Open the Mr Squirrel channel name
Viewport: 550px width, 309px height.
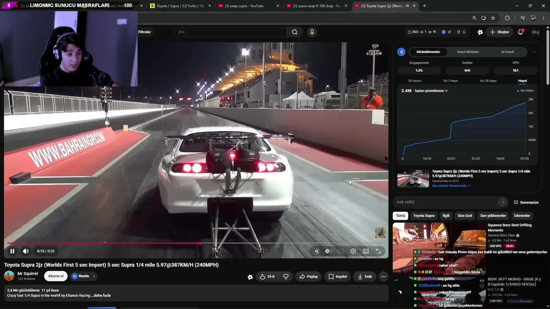point(27,273)
